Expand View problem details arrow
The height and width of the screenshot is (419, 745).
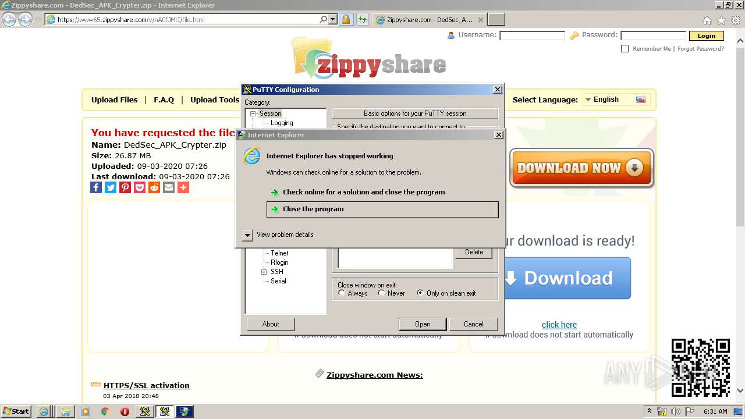(x=248, y=235)
